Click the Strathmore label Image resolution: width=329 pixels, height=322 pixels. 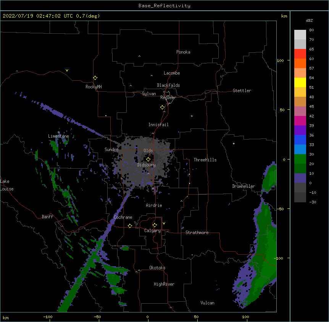pyautogui.click(x=197, y=233)
